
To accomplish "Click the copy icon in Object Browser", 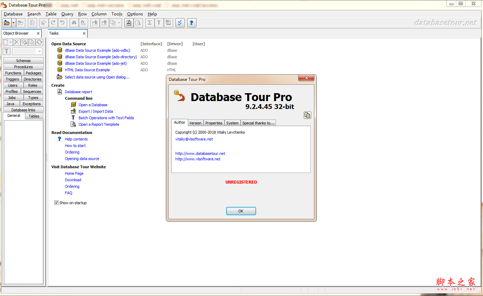I will coord(32,42).
